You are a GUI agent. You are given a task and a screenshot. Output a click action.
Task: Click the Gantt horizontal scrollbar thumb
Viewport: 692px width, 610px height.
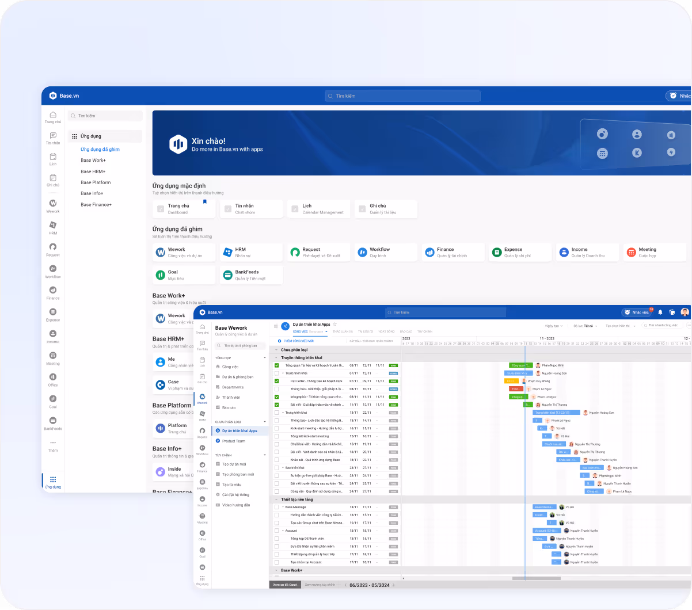point(536,578)
